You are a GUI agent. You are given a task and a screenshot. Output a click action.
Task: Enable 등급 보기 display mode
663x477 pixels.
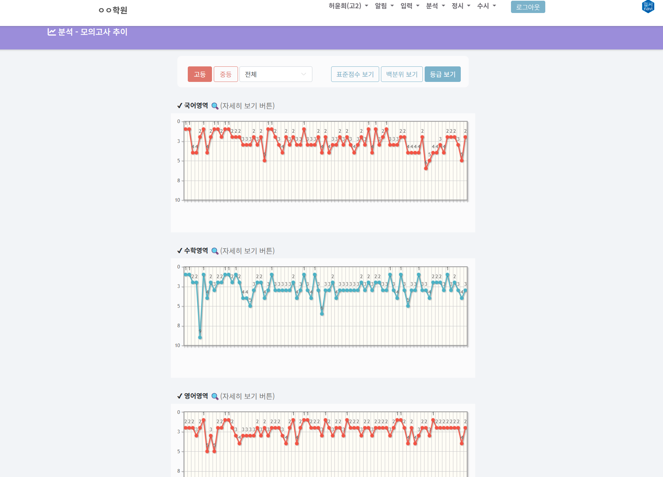[x=442, y=74]
